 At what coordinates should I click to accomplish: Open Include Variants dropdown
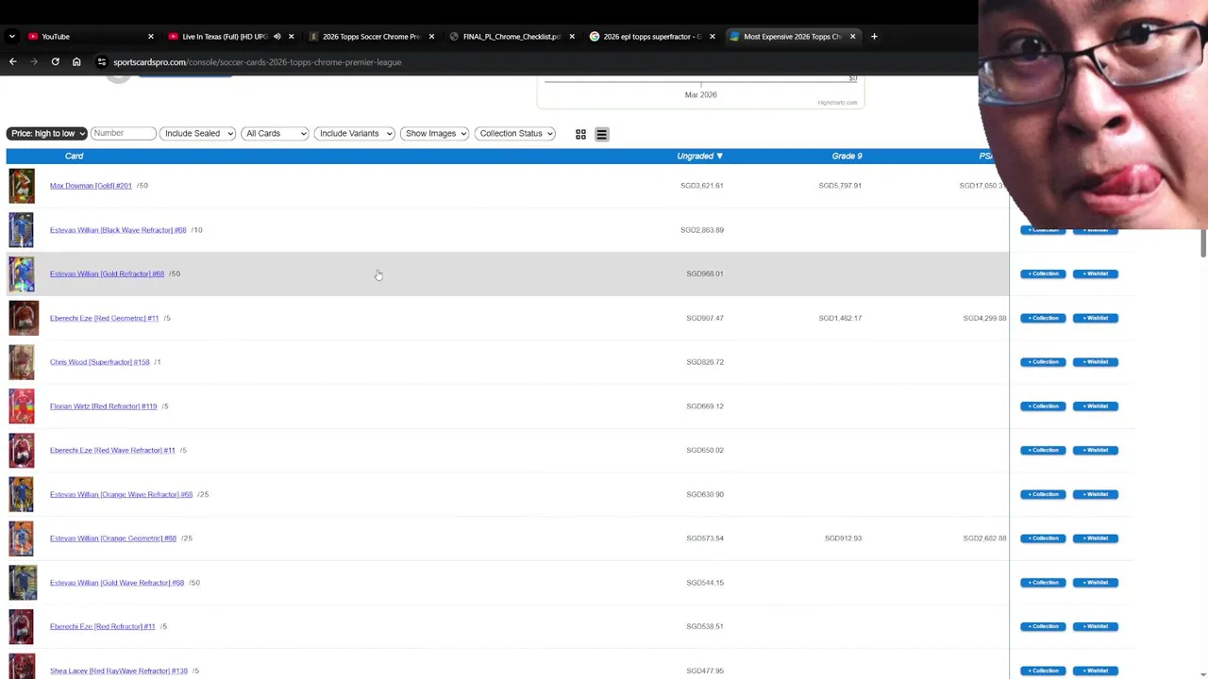tap(354, 134)
